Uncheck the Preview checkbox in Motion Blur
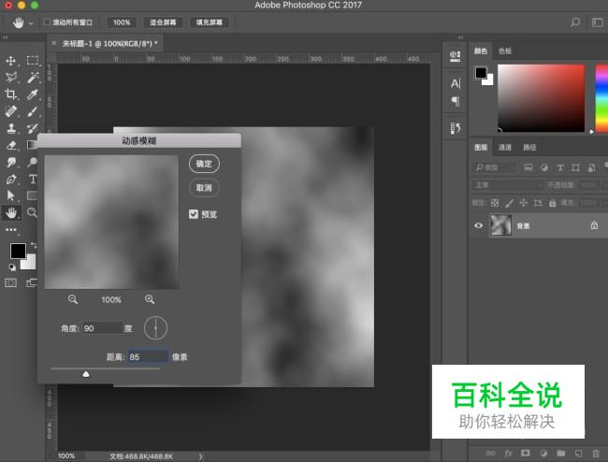The image size is (608, 462). click(194, 214)
